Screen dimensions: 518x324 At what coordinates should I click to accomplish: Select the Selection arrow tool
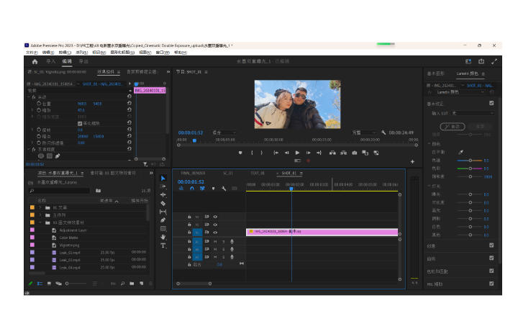tap(163, 179)
